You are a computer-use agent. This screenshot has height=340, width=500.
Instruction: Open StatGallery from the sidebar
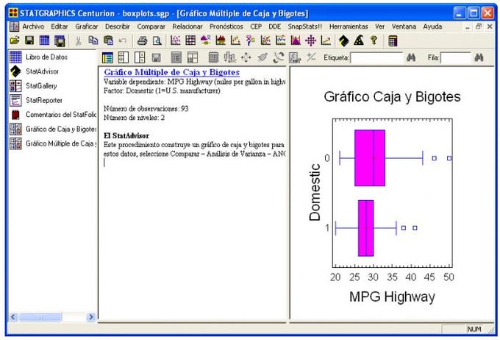tap(41, 86)
